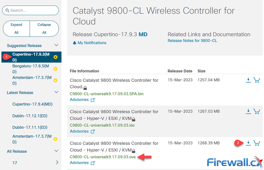Select Bengaluru-17.6.5(MD) release
This screenshot has width=264, height=170.
tap(30, 69)
